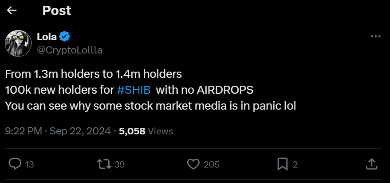
Task: Click the display name Lola
Action: (x=47, y=37)
